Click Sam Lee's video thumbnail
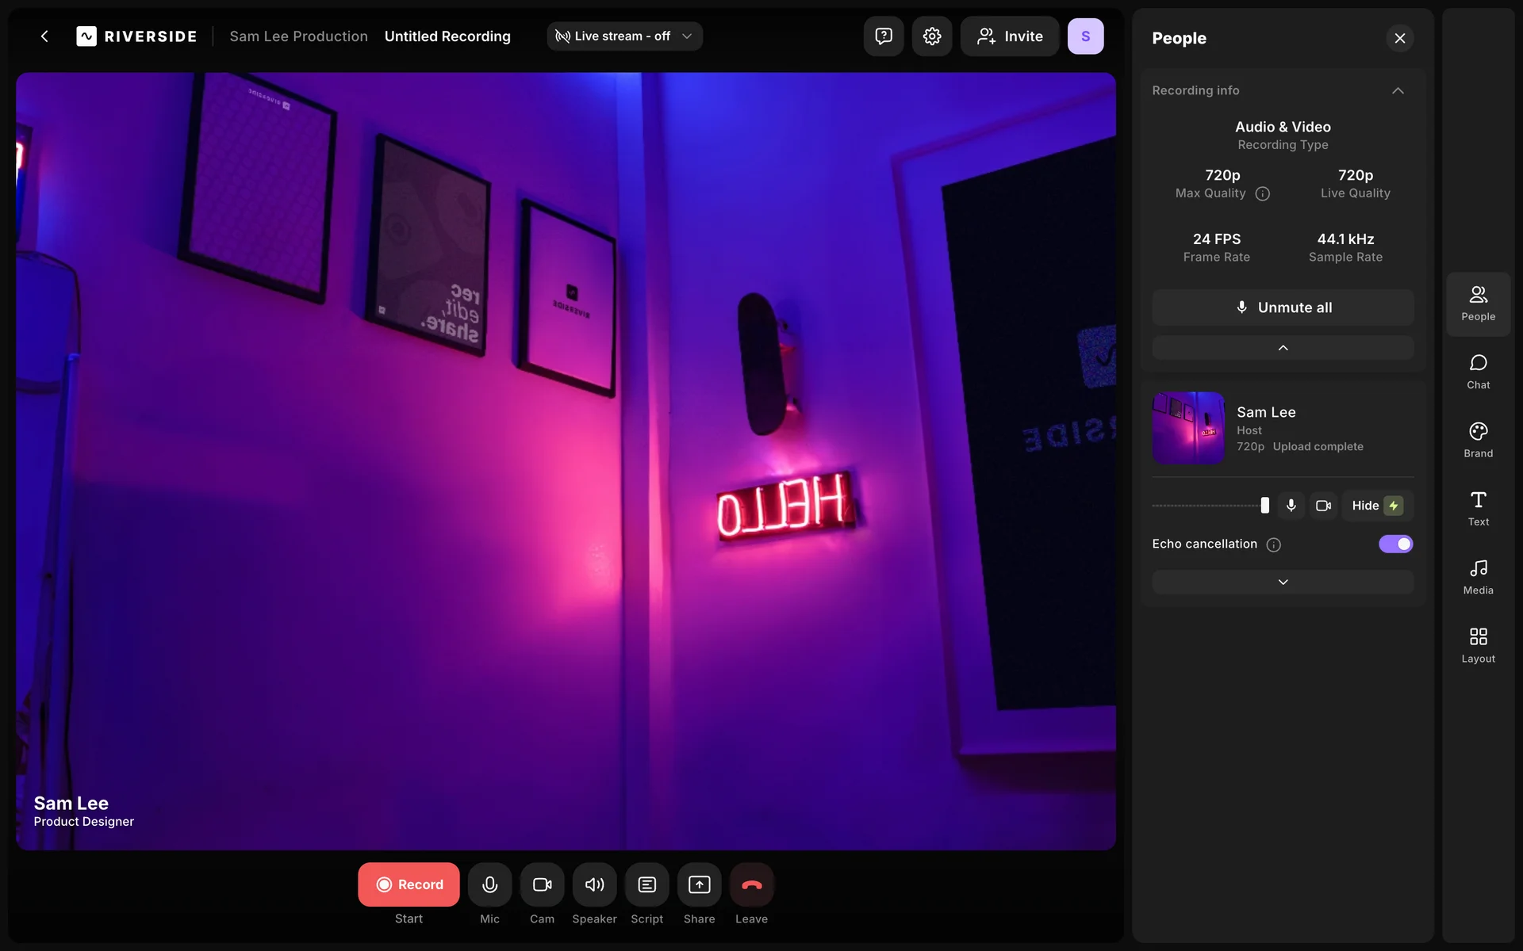The image size is (1523, 951). [1188, 428]
